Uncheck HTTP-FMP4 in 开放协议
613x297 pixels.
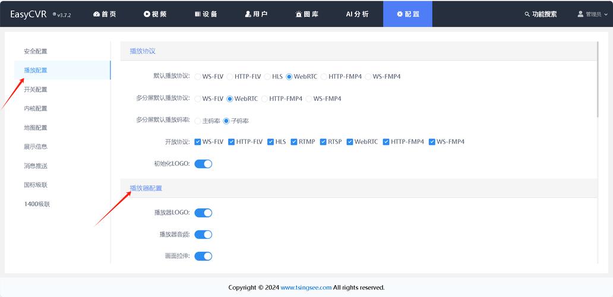click(386, 142)
